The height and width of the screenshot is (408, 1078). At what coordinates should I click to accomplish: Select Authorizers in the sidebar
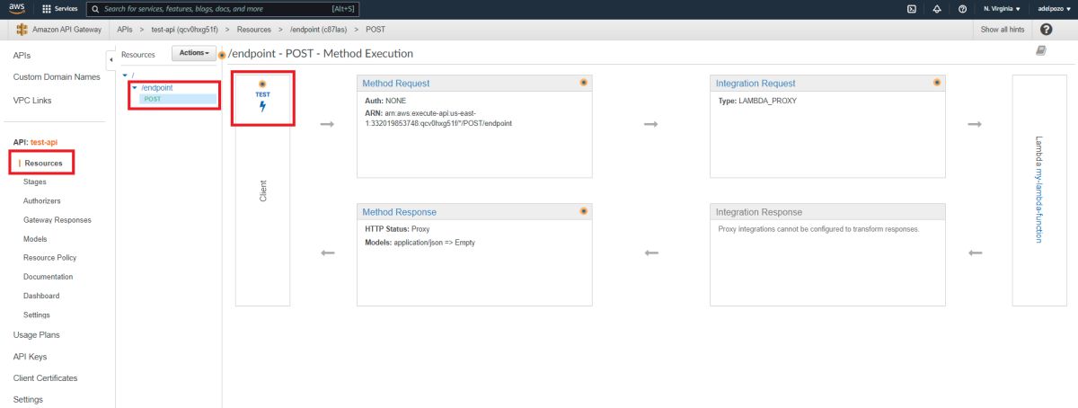click(42, 200)
